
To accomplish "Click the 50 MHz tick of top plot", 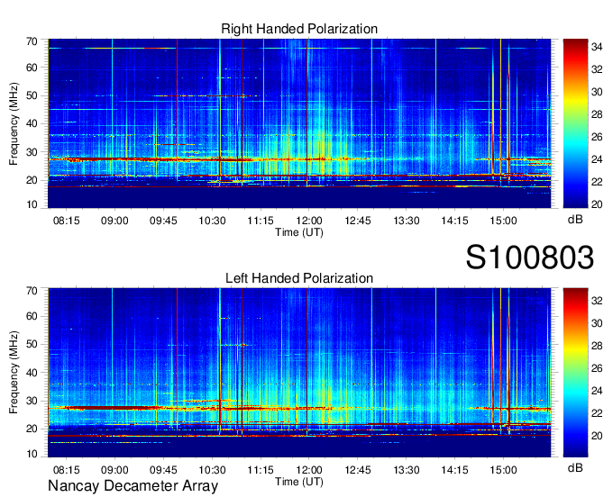I will point(32,95).
